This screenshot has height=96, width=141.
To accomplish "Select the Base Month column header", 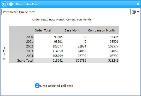I will (73, 30).
